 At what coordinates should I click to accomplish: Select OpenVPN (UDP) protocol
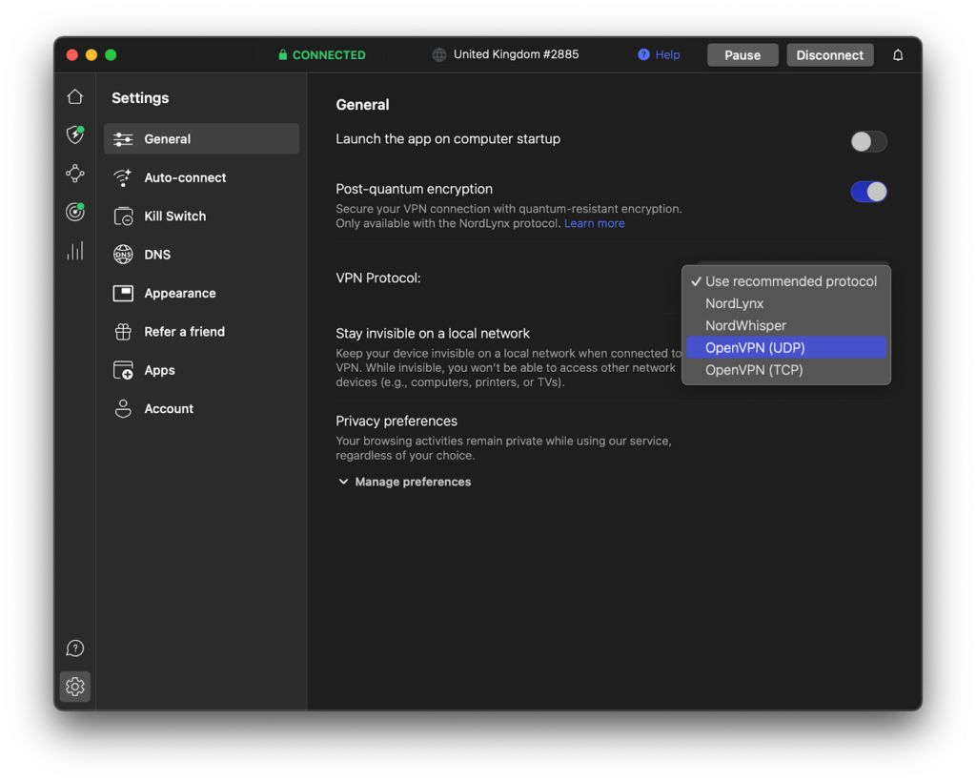point(786,347)
